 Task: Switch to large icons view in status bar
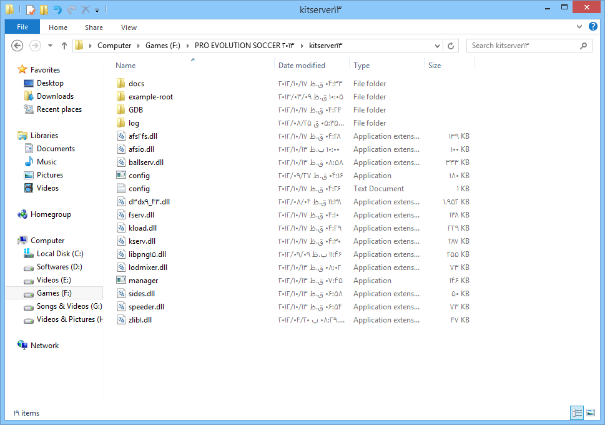pyautogui.click(x=590, y=413)
